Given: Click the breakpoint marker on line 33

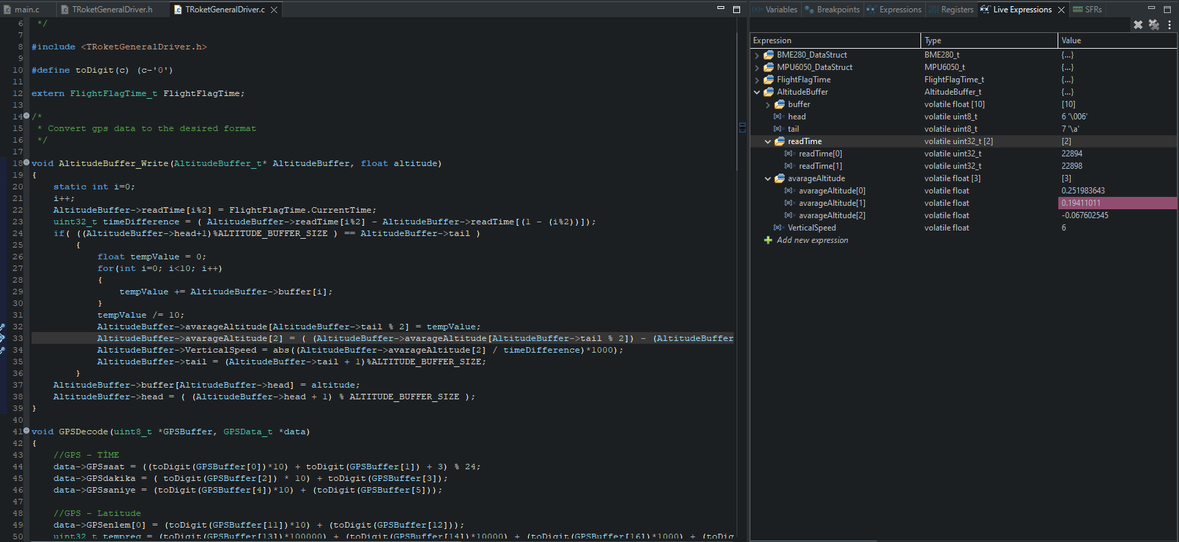Looking at the screenshot, I should [3, 338].
